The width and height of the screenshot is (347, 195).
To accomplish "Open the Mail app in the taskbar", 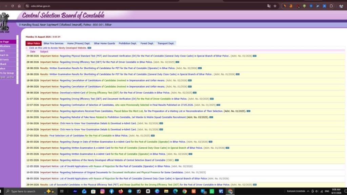I will coord(84,191).
